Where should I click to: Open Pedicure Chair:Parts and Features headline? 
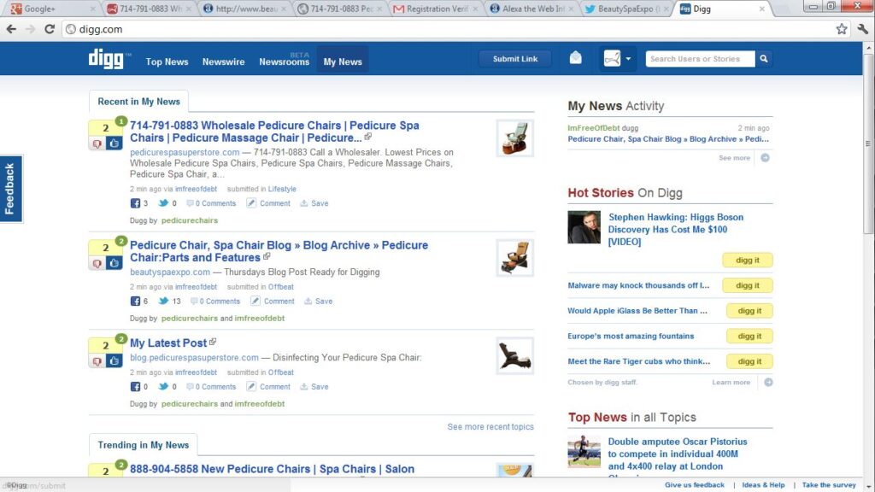pyautogui.click(x=279, y=251)
